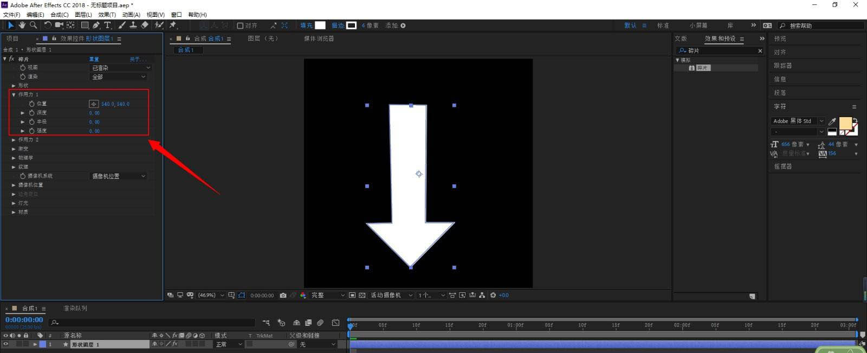The width and height of the screenshot is (867, 353).
Task: Switch to the 渲染队列 tab
Action: [75, 309]
